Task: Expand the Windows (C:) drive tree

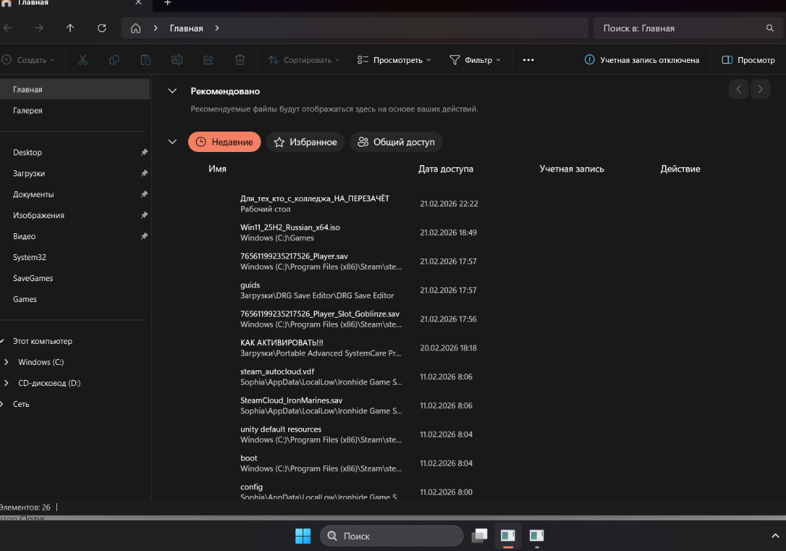Action: click(7, 362)
